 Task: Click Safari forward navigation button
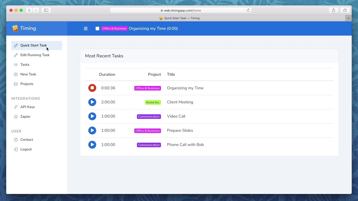(x=36, y=10)
